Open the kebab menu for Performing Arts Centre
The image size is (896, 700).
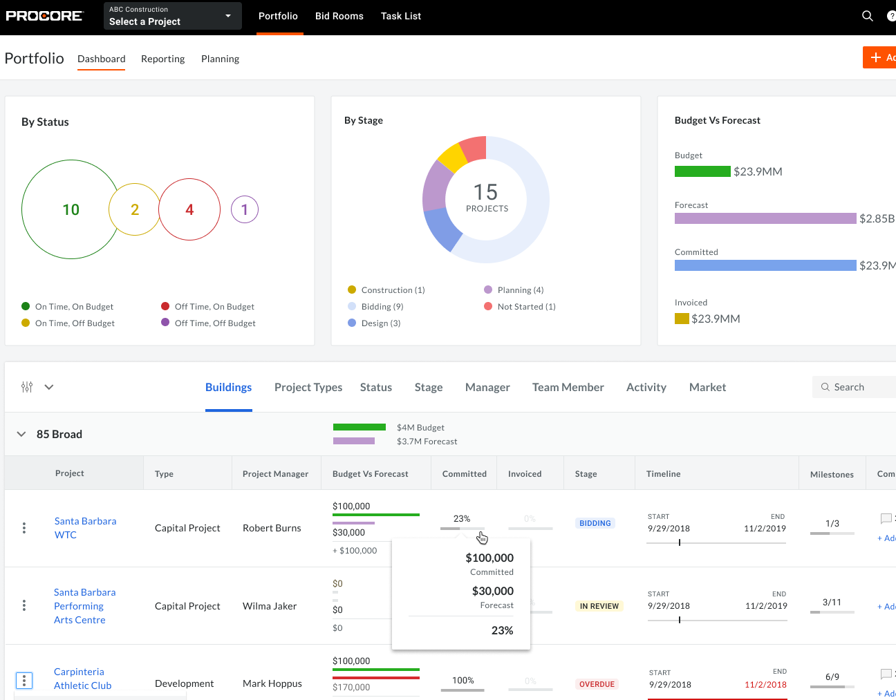[x=24, y=605]
